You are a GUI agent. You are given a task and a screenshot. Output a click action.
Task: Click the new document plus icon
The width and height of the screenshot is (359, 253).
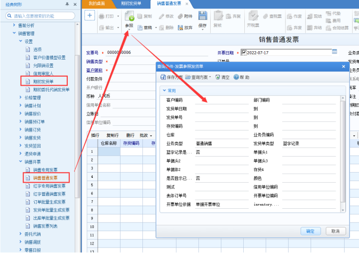[x=90, y=15]
